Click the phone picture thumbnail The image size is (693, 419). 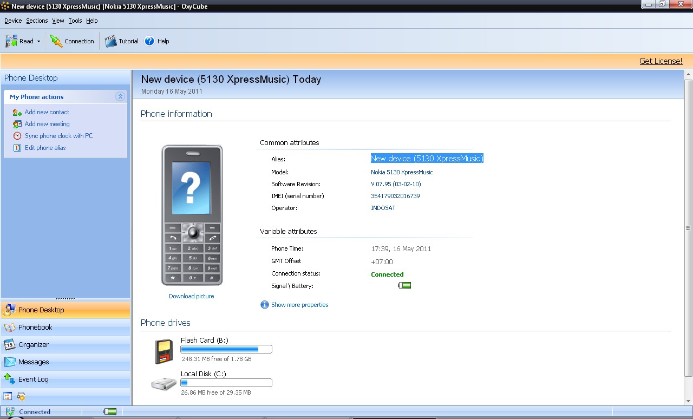(x=192, y=215)
